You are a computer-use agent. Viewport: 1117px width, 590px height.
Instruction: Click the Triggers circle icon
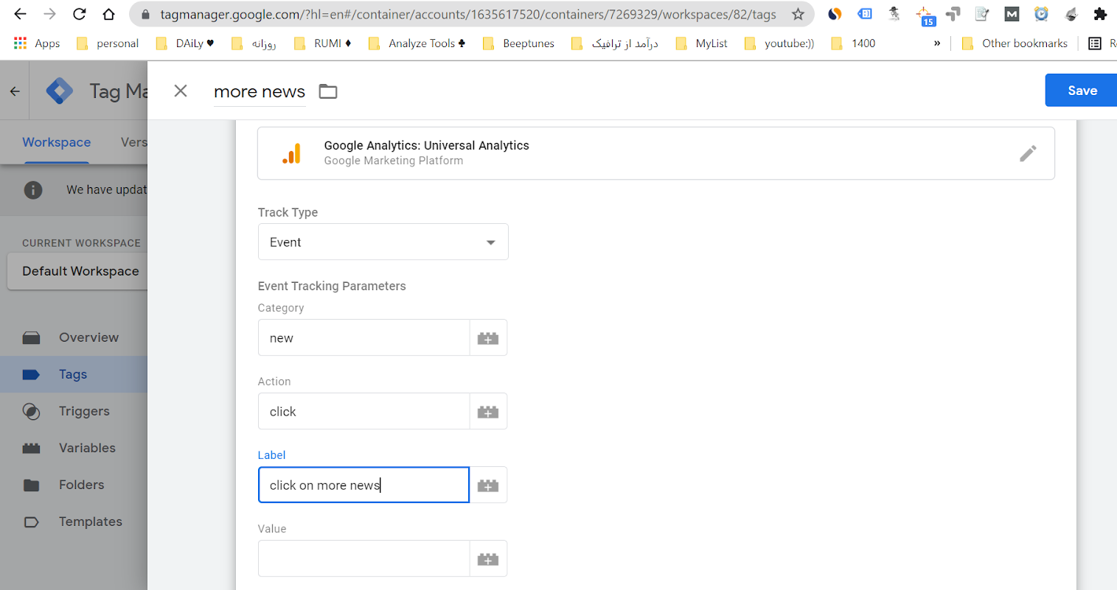31,411
